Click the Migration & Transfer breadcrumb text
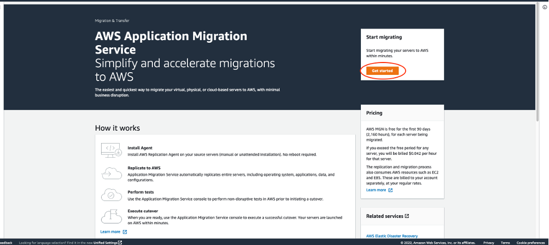 [112, 21]
